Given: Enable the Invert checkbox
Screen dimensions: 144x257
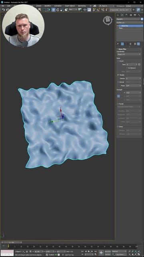Looking at the screenshot, I should point(118,61).
